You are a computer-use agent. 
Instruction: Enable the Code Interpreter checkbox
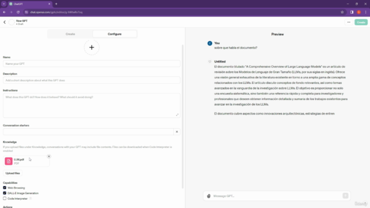5,198
